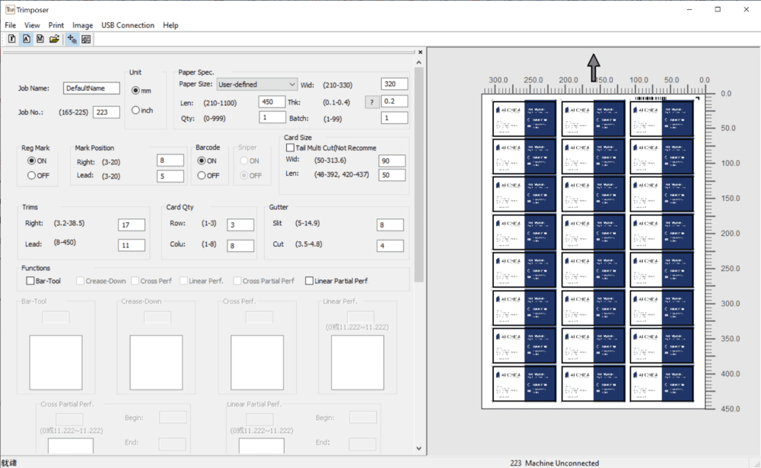Enable the Bar-Tool checkbox
The image size is (761, 468).
tap(30, 281)
